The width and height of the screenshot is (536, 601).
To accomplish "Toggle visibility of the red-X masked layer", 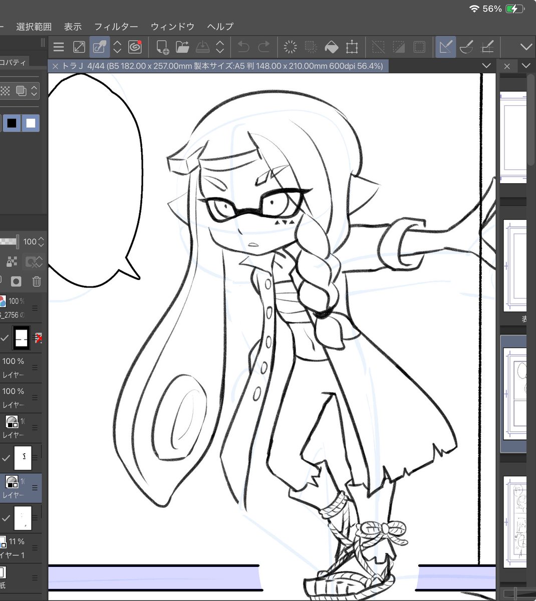I will [x=5, y=338].
